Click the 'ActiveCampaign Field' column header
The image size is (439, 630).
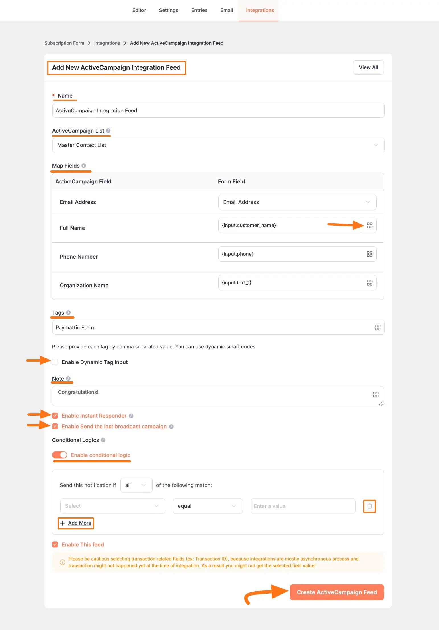coord(83,181)
